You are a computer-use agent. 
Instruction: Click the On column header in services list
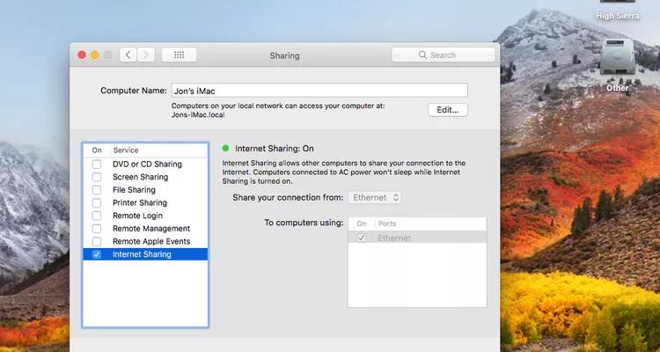tap(97, 150)
